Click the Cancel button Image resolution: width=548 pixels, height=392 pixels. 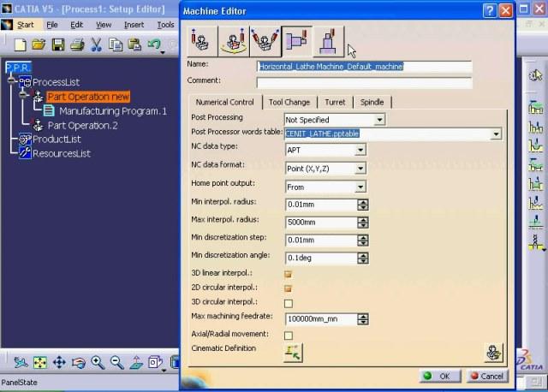pos(487,377)
